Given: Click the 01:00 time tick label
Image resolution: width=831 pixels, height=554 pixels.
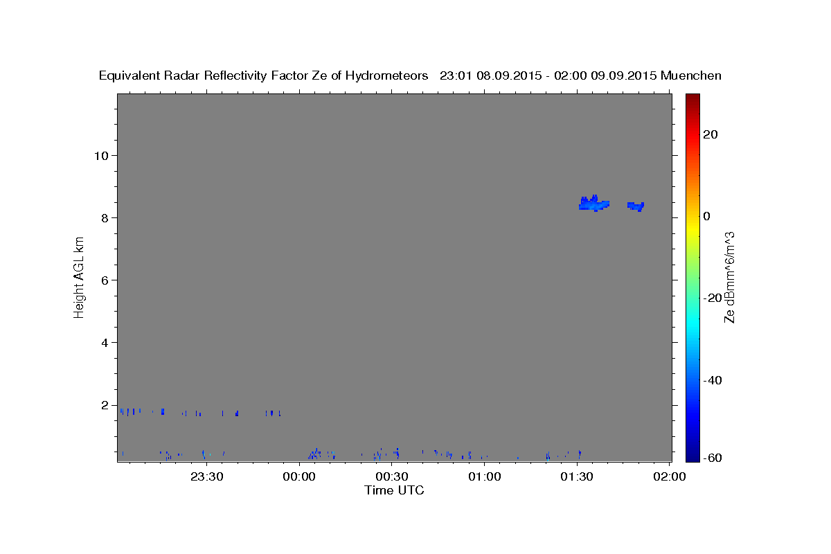Looking at the screenshot, I should pyautogui.click(x=484, y=476).
